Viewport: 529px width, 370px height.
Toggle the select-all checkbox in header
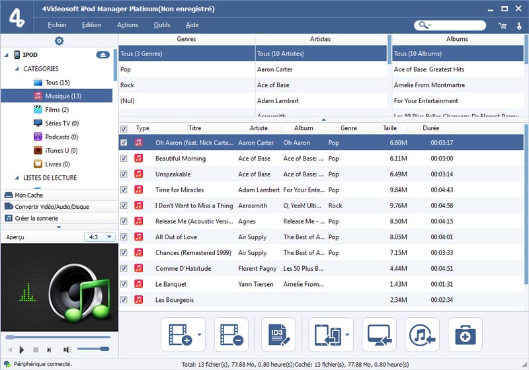124,129
